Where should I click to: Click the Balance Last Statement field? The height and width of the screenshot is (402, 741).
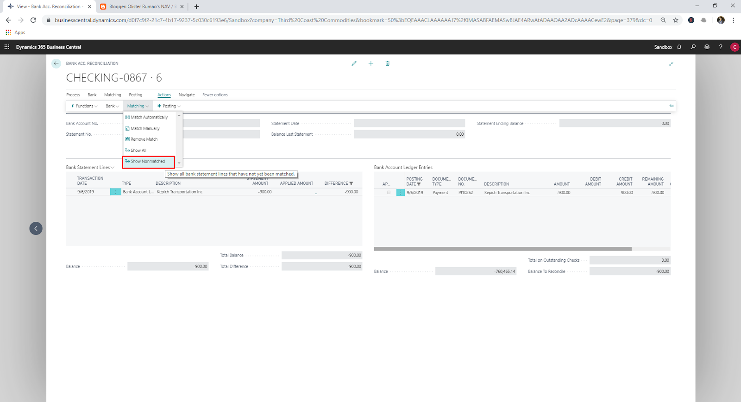[x=409, y=134]
